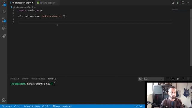Screen dimensions: 192x108
Task: Close the terminal panel
Action: pos(188,79)
